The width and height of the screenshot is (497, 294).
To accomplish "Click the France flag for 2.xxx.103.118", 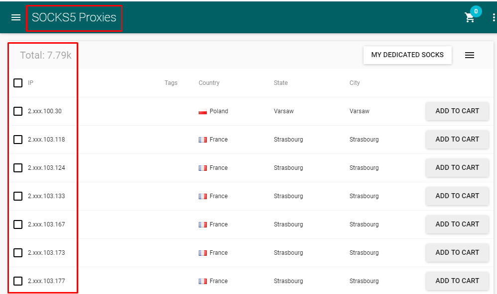I will click(203, 140).
